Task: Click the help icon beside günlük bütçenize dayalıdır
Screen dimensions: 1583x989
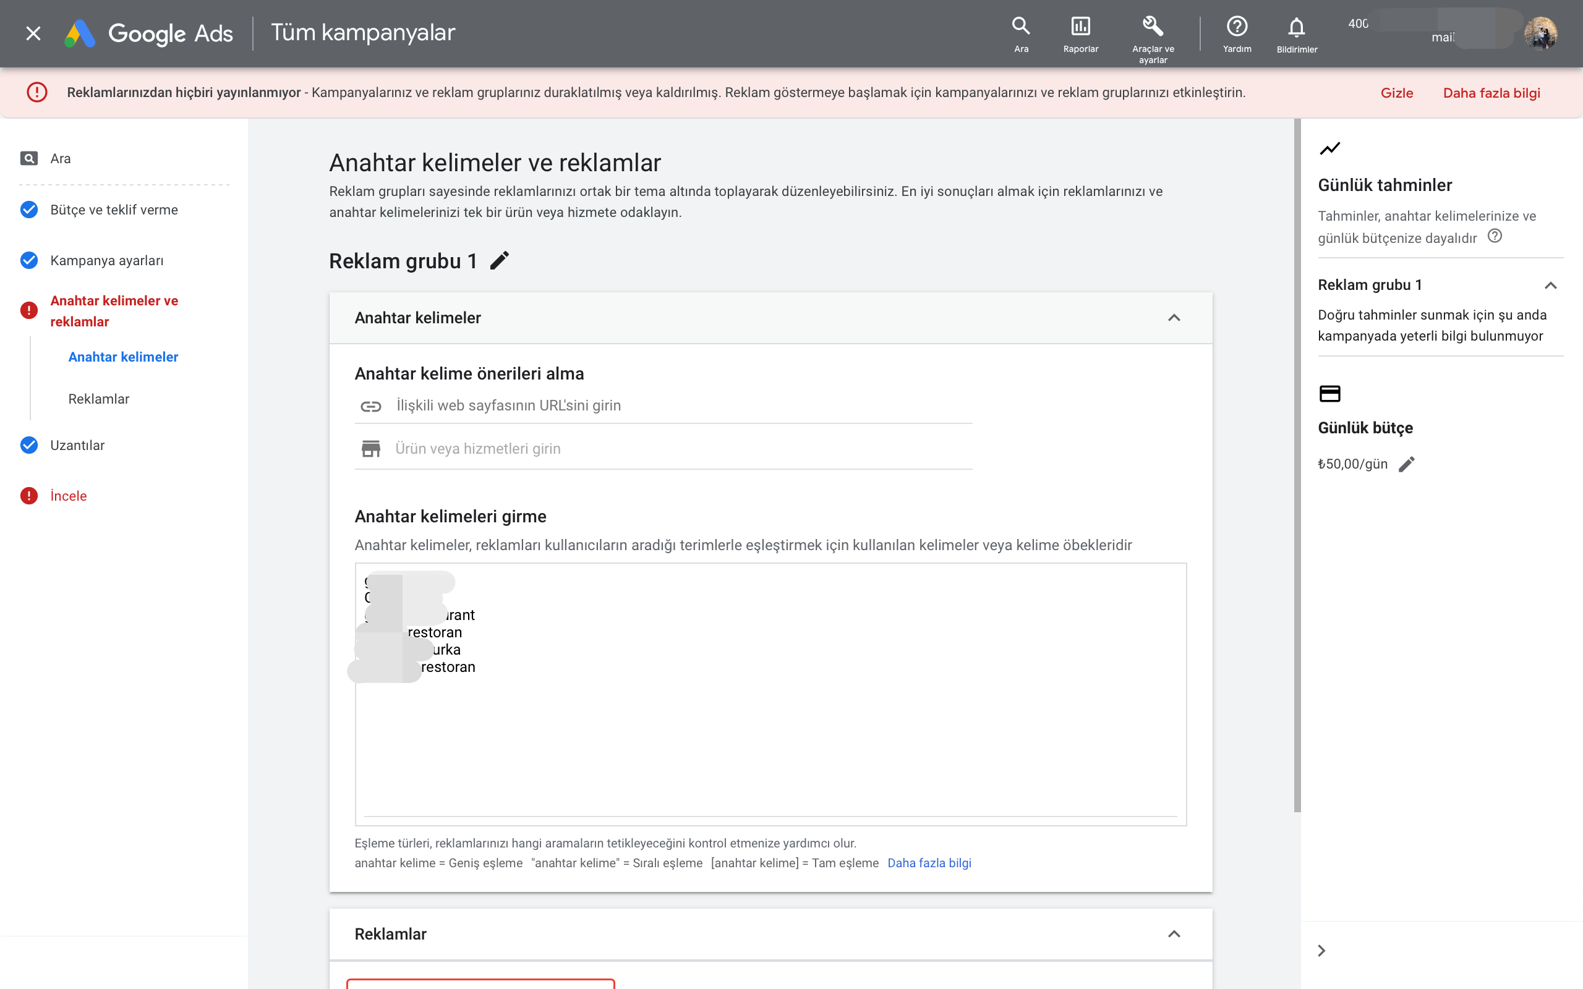Action: click(1494, 236)
